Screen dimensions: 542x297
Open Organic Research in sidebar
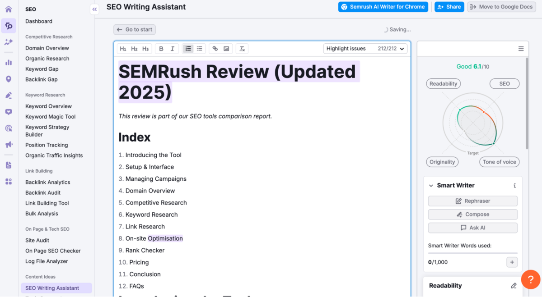pyautogui.click(x=47, y=59)
